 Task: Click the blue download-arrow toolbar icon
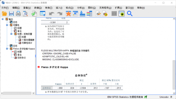pyautogui.click(x=82, y=13)
